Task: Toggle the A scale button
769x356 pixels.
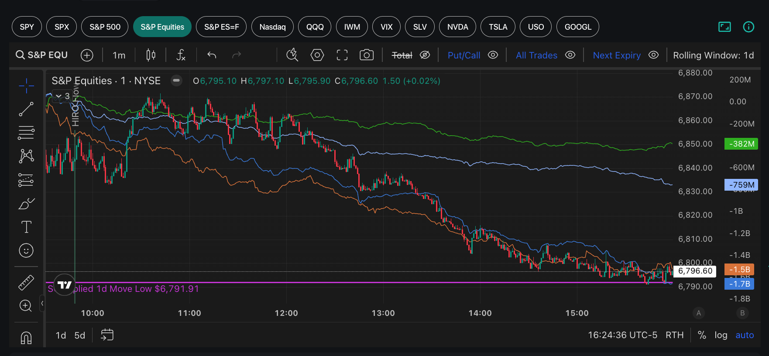Action: pyautogui.click(x=699, y=313)
